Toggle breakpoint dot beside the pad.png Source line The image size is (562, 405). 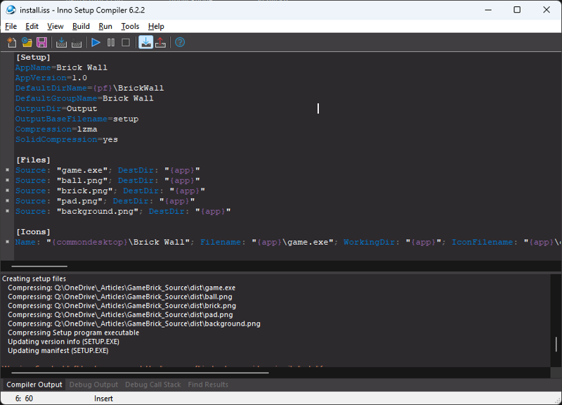7,201
